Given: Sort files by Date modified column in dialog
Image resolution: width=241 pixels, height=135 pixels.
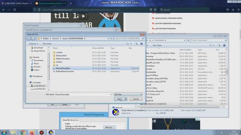Looking at the screenshot, I should pyautogui.click(x=98, y=48).
